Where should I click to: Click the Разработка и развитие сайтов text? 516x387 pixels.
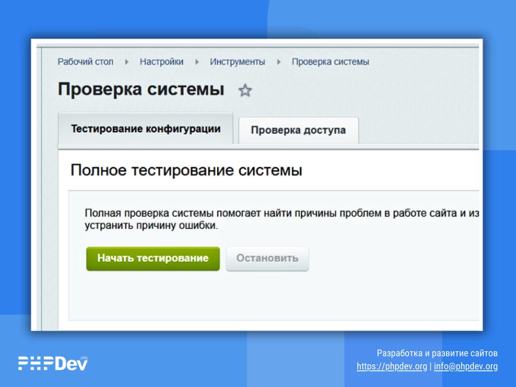pyautogui.click(x=437, y=353)
